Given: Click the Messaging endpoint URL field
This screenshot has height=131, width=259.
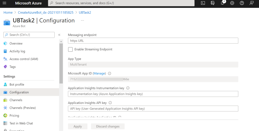Looking at the screenshot, I should click(153, 41).
